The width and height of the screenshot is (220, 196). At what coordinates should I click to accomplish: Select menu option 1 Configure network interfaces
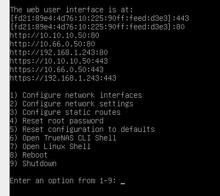(76, 95)
